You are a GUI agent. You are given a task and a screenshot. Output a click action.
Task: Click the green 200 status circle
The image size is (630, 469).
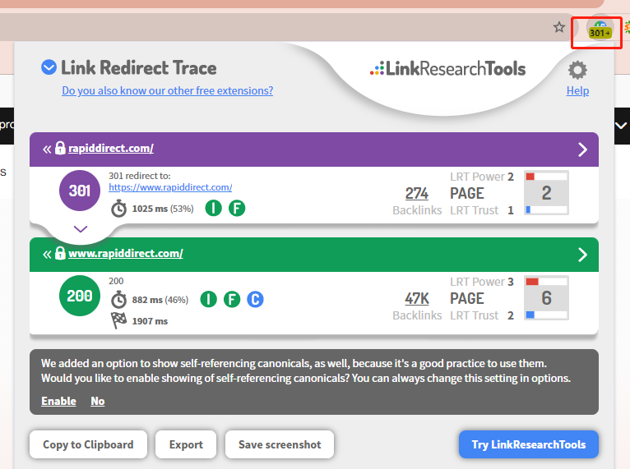[80, 296]
